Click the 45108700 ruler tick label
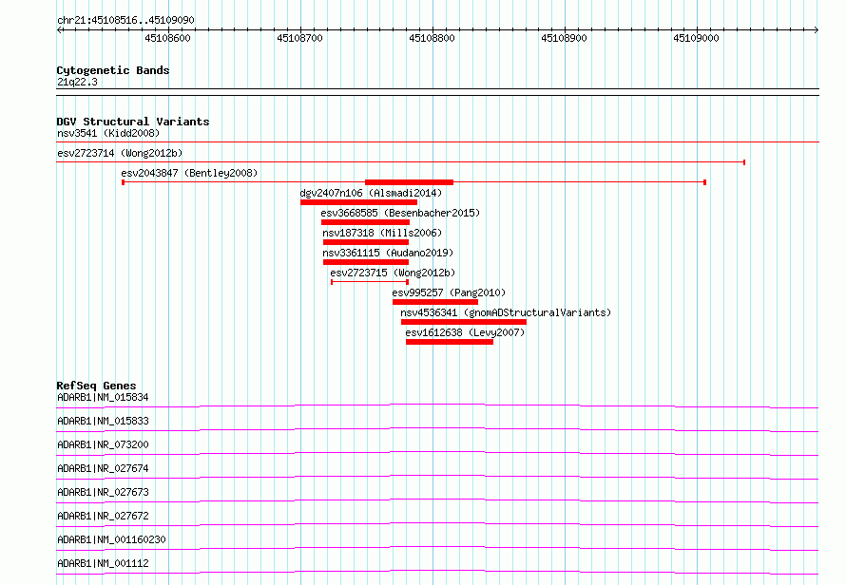Image resolution: width=846 pixels, height=585 pixels. (299, 38)
